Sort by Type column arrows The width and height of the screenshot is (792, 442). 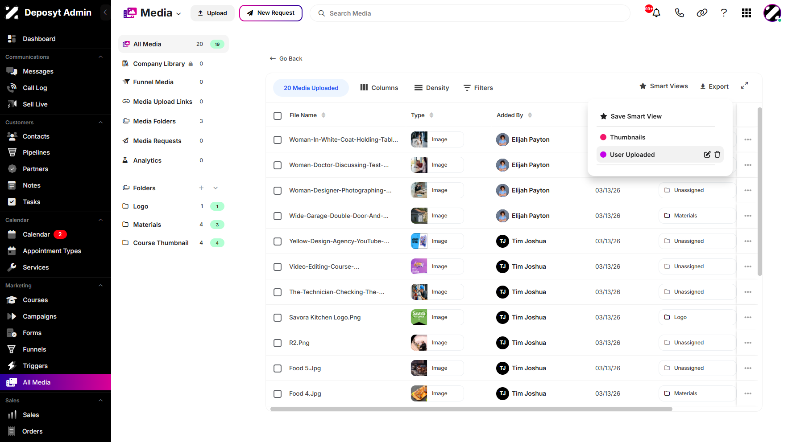431,115
